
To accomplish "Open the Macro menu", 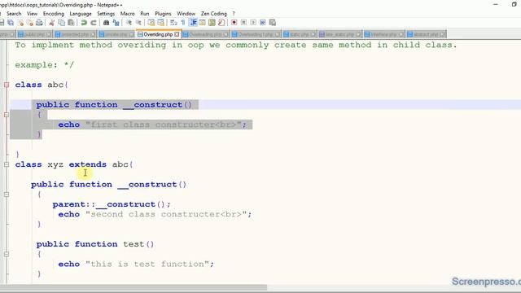I will (x=127, y=14).
